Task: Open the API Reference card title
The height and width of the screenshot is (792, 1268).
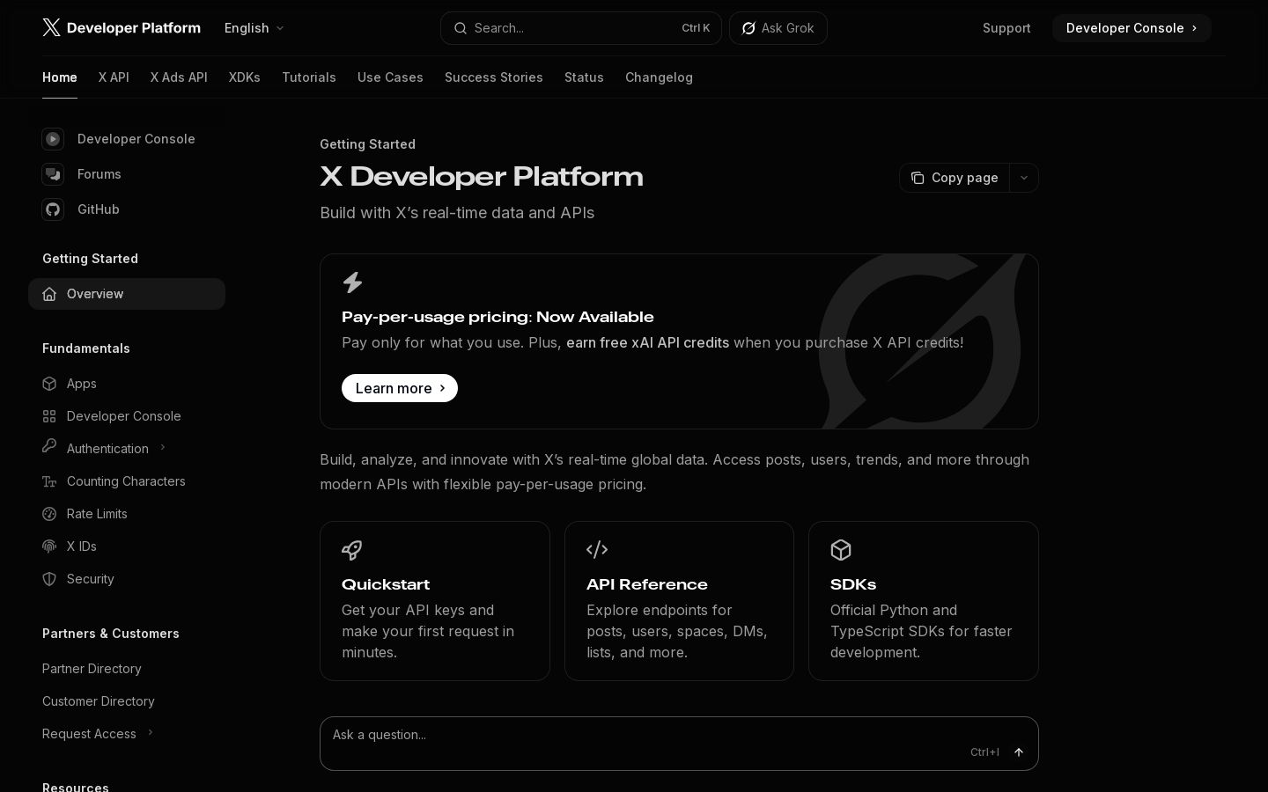Action: pos(647,585)
